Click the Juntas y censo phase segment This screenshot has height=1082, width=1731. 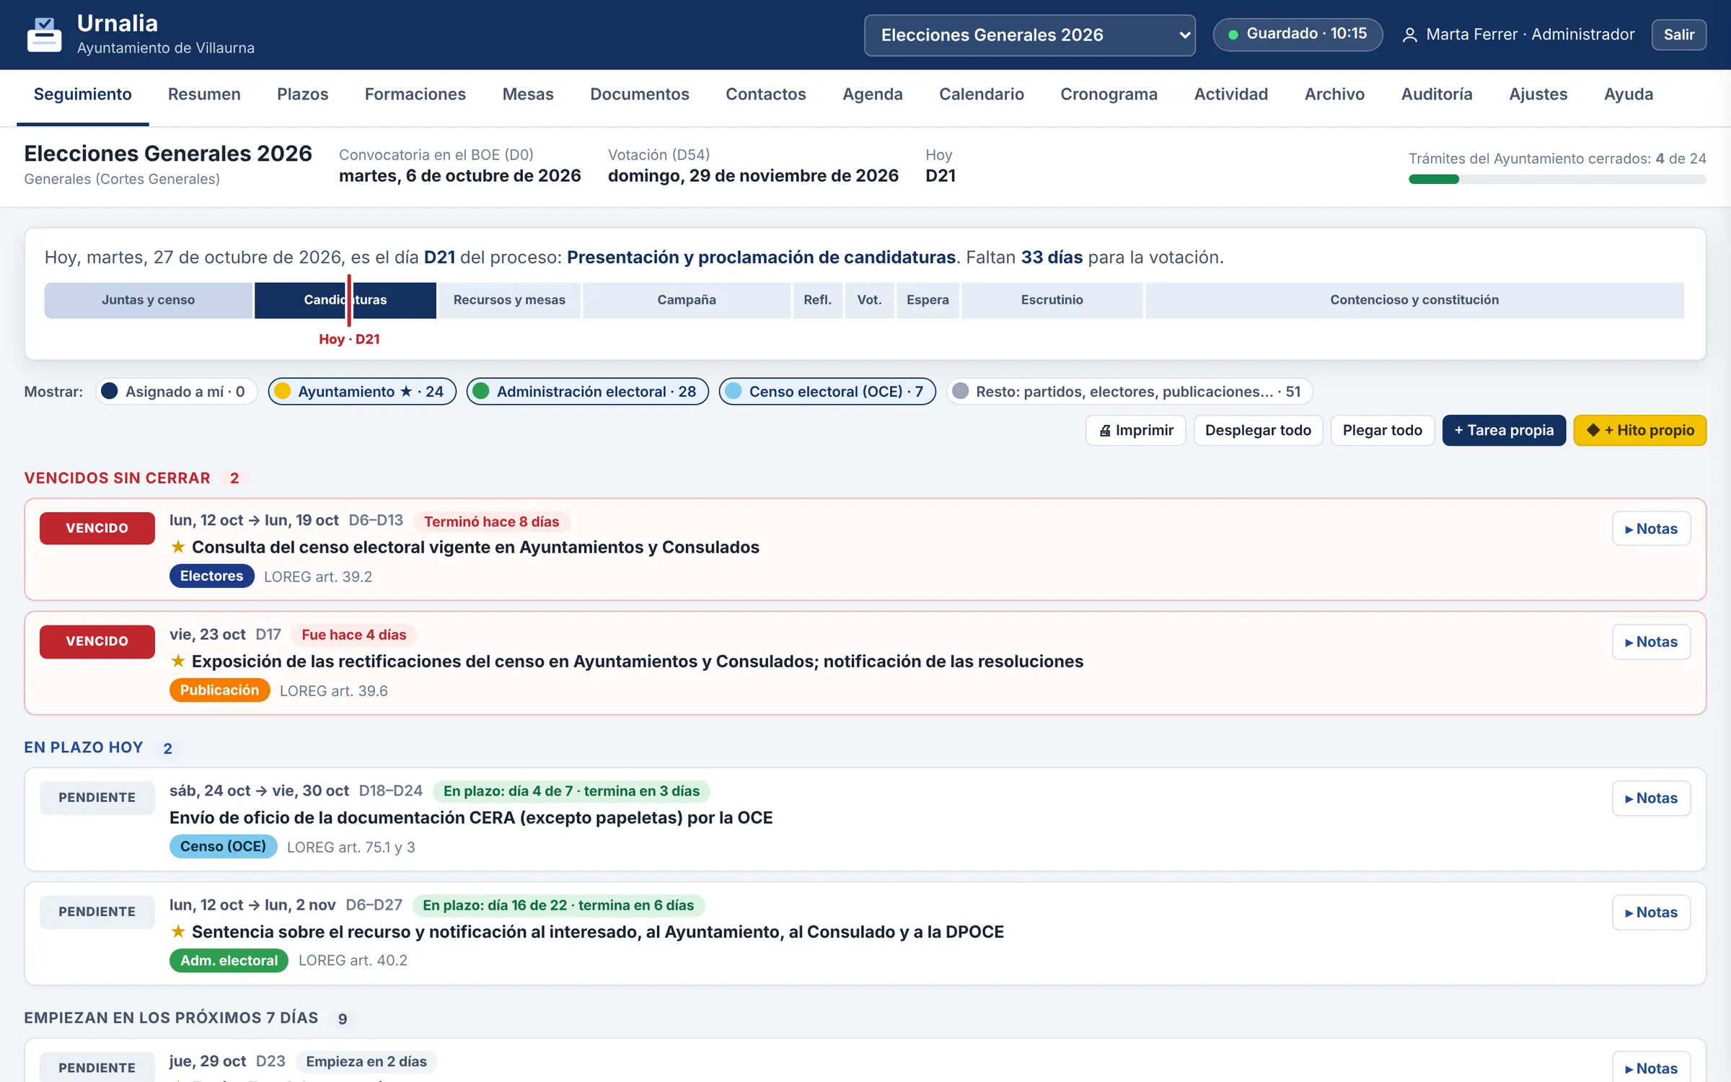[x=148, y=300]
